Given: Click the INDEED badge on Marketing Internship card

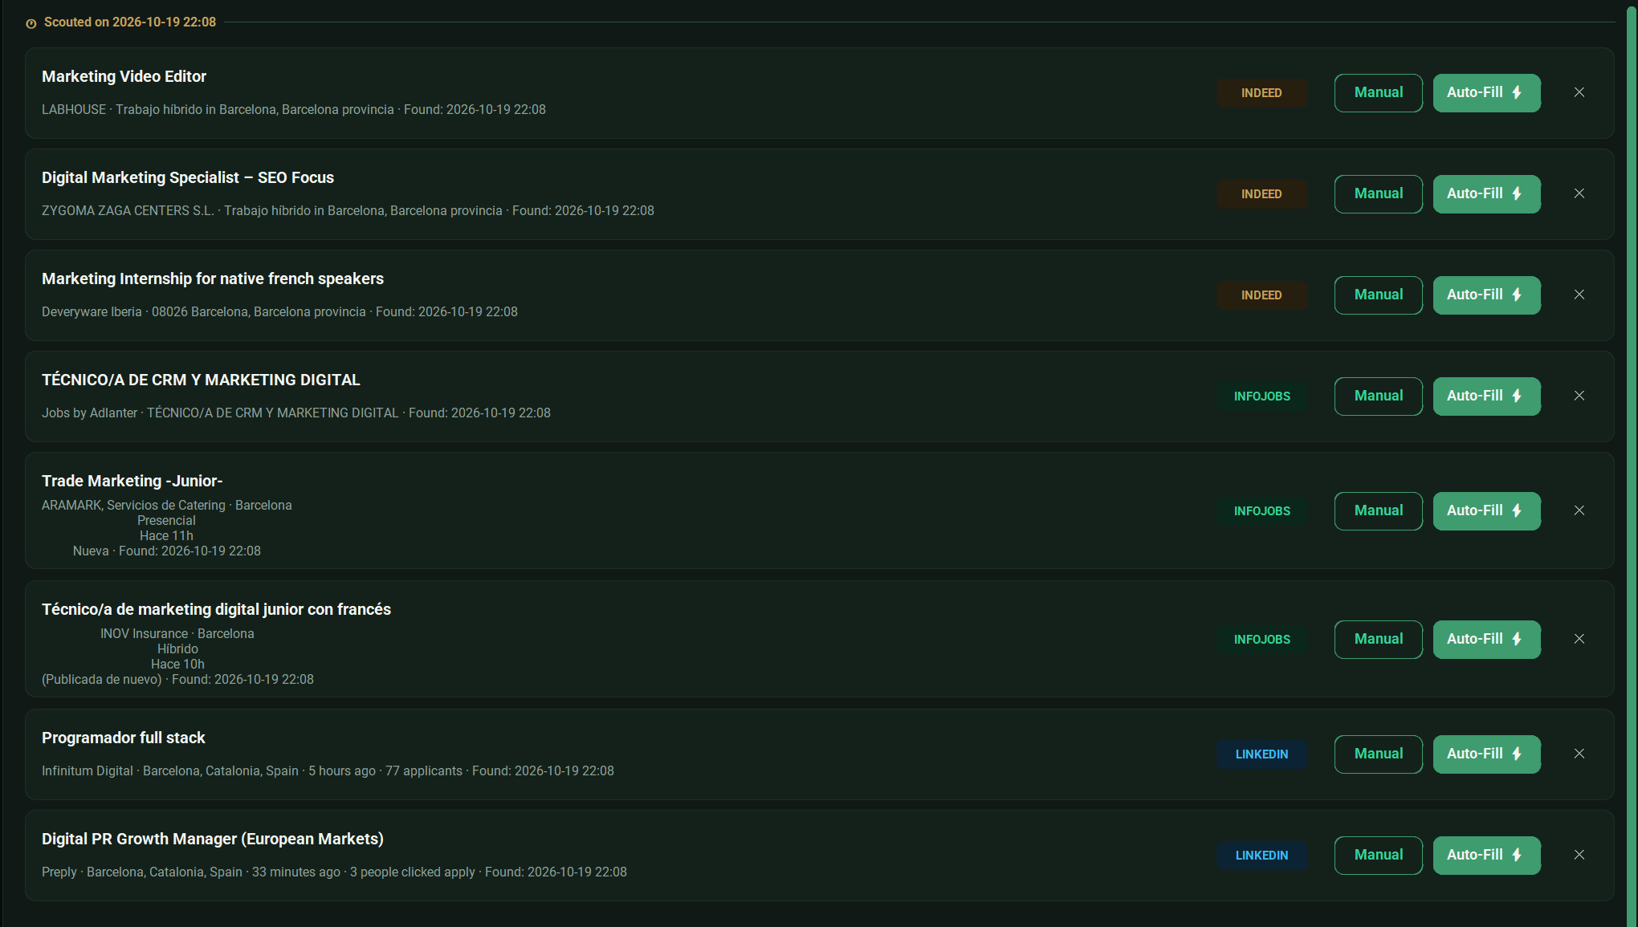Looking at the screenshot, I should (1261, 295).
